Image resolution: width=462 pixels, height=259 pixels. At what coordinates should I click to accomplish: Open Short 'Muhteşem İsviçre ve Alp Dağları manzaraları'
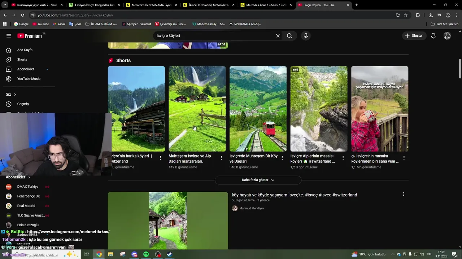coord(197,109)
